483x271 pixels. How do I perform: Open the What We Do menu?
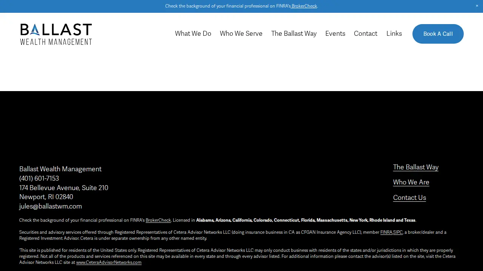[193, 33]
